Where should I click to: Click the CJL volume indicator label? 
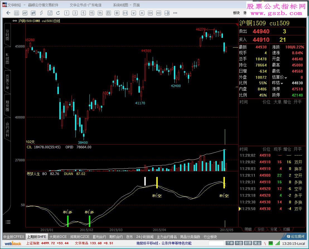[29, 147]
